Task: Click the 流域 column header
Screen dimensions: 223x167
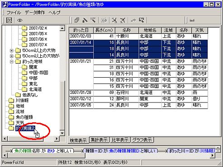Action: coord(169,30)
